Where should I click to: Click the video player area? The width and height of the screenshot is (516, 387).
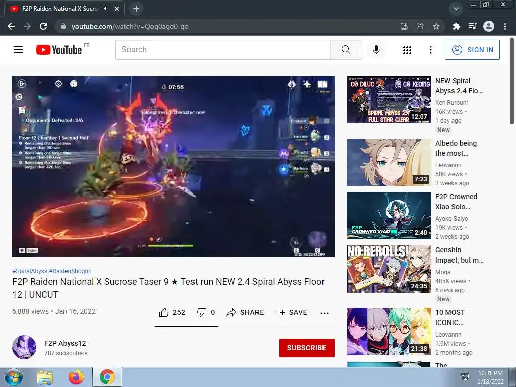(173, 166)
